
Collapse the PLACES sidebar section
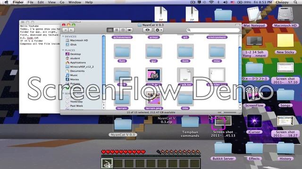coord(63,50)
